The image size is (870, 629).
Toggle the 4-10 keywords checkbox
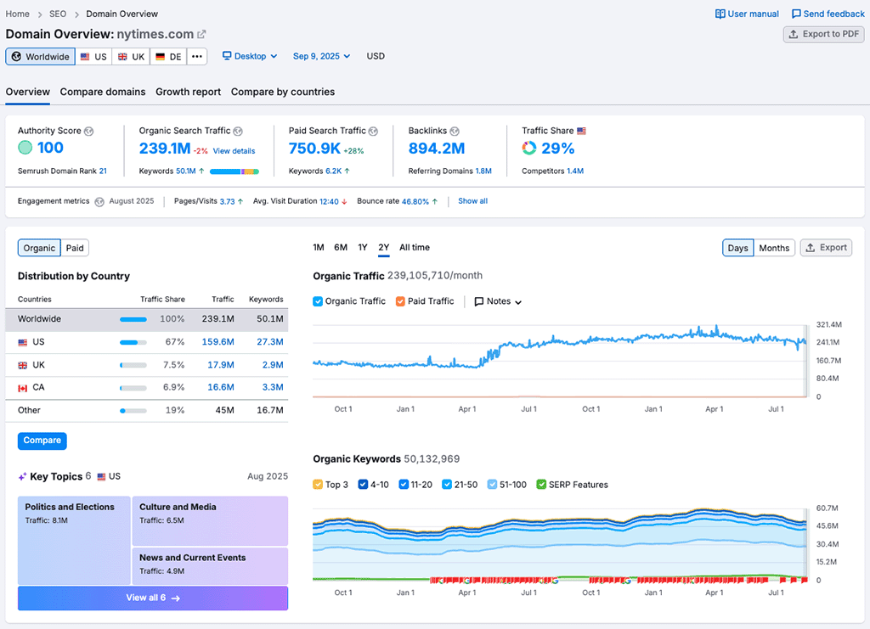click(363, 485)
